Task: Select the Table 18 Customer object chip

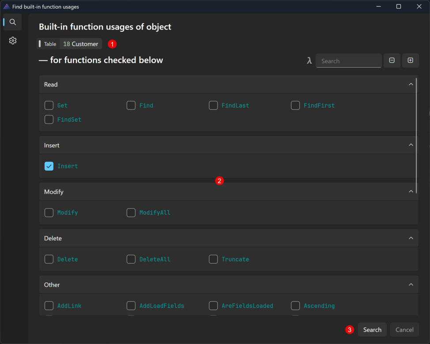Action: click(x=70, y=44)
